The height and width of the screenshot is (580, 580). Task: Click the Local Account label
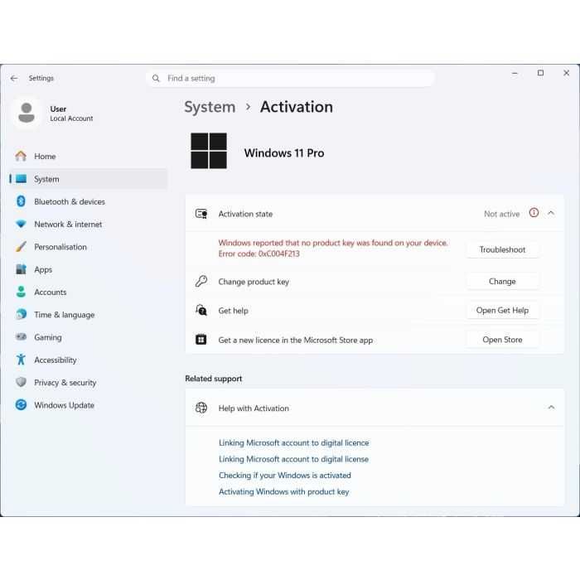71,118
